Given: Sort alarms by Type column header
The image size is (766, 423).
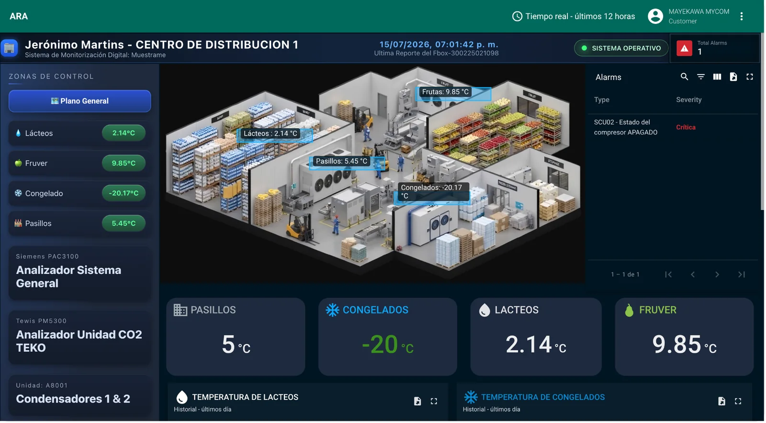Looking at the screenshot, I should (x=601, y=100).
